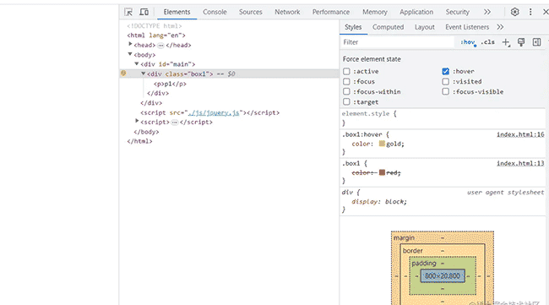Screen dimensions: 549x305
Task: Activate the inspect element picker icon
Action: coord(128,12)
